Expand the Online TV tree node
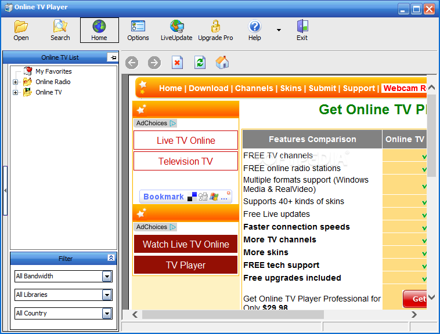Viewport: 440px width, 334px height. point(16,92)
